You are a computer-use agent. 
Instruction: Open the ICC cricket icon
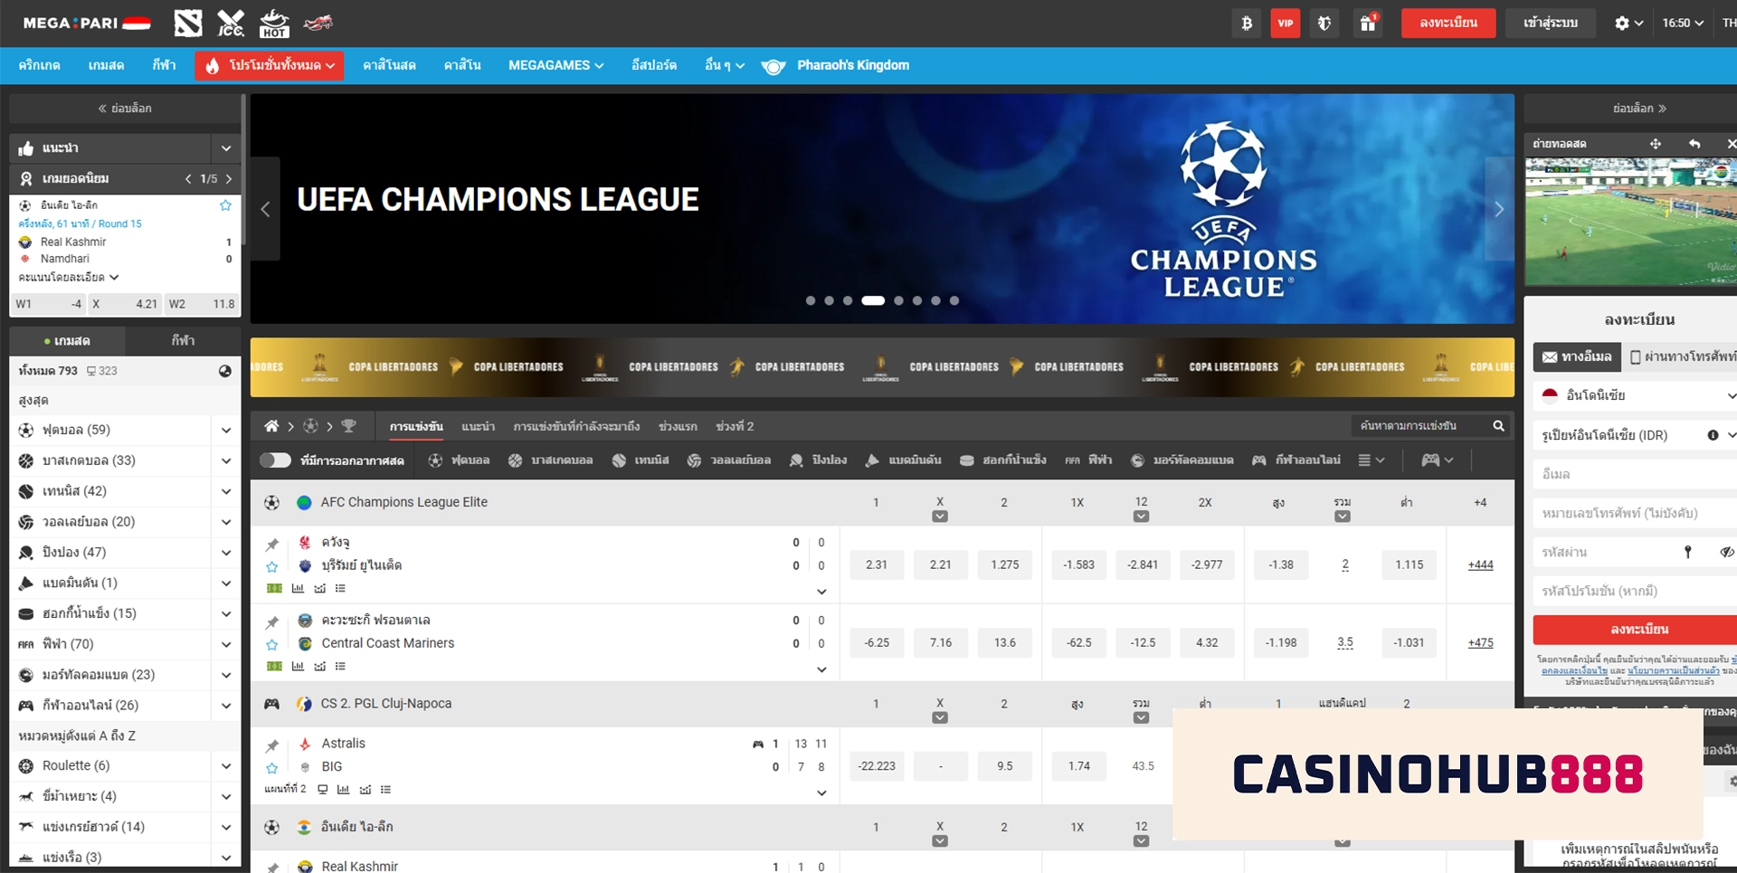(x=231, y=24)
